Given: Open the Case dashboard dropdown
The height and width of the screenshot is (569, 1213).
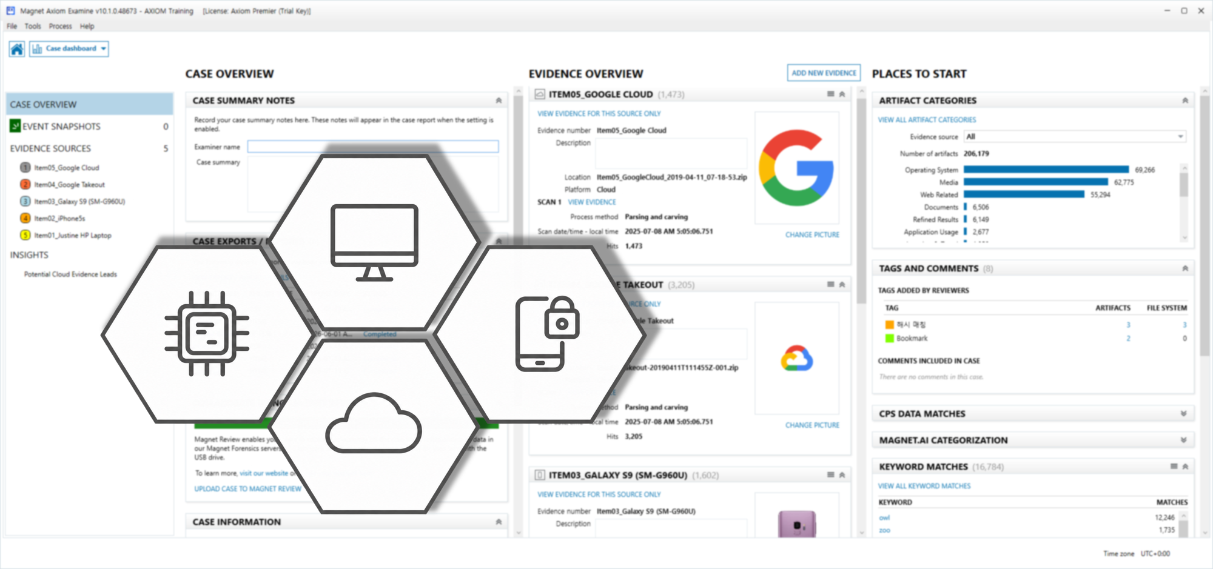Looking at the screenshot, I should click(69, 49).
